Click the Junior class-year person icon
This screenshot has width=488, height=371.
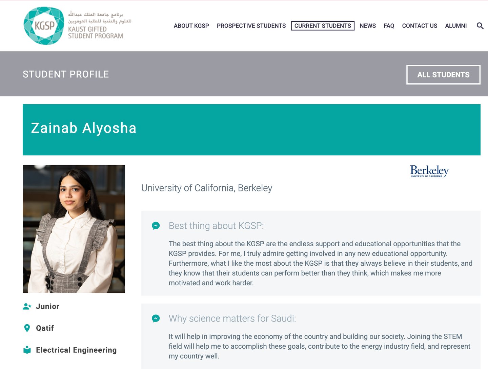(x=27, y=306)
